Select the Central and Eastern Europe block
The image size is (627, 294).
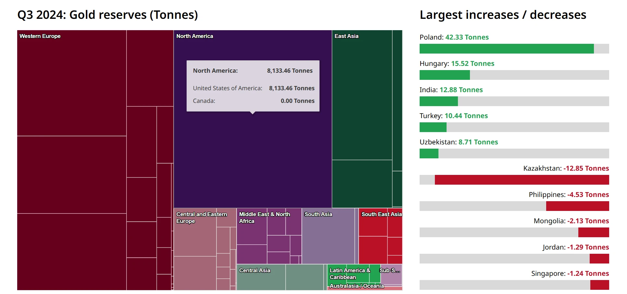click(x=195, y=240)
